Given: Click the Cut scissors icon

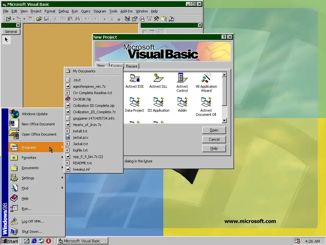Looking at the screenshot, I should point(55,19).
